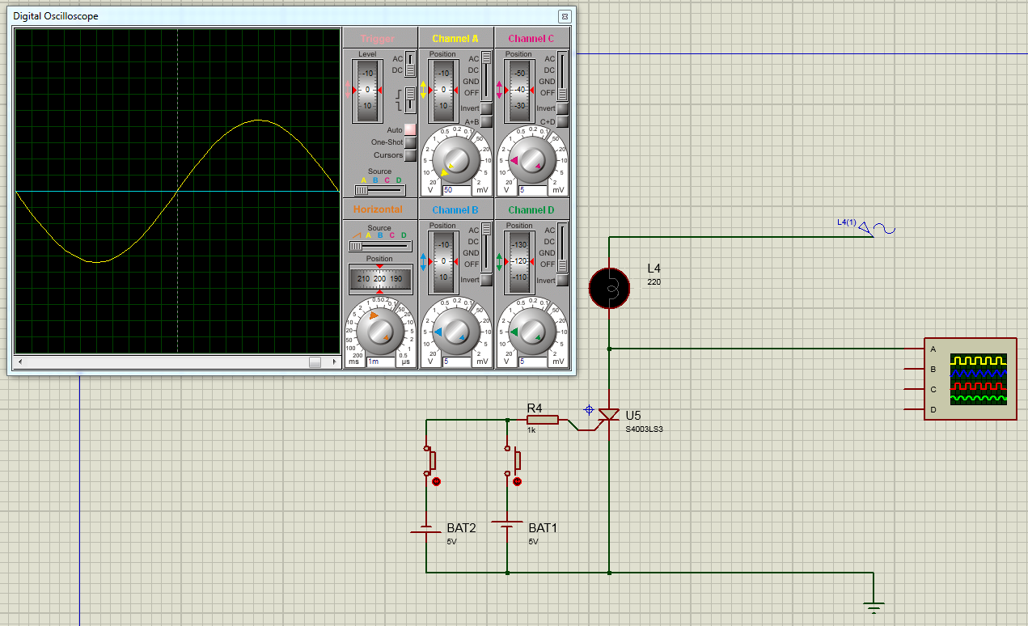Click the Channel A voltage value field
Screen dimensions: 1028x626
pyautogui.click(x=458, y=190)
